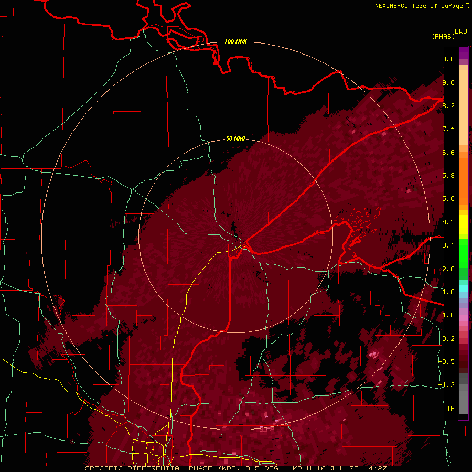Click the 7.4 scale value
The image size is (472, 472).
pos(448,129)
